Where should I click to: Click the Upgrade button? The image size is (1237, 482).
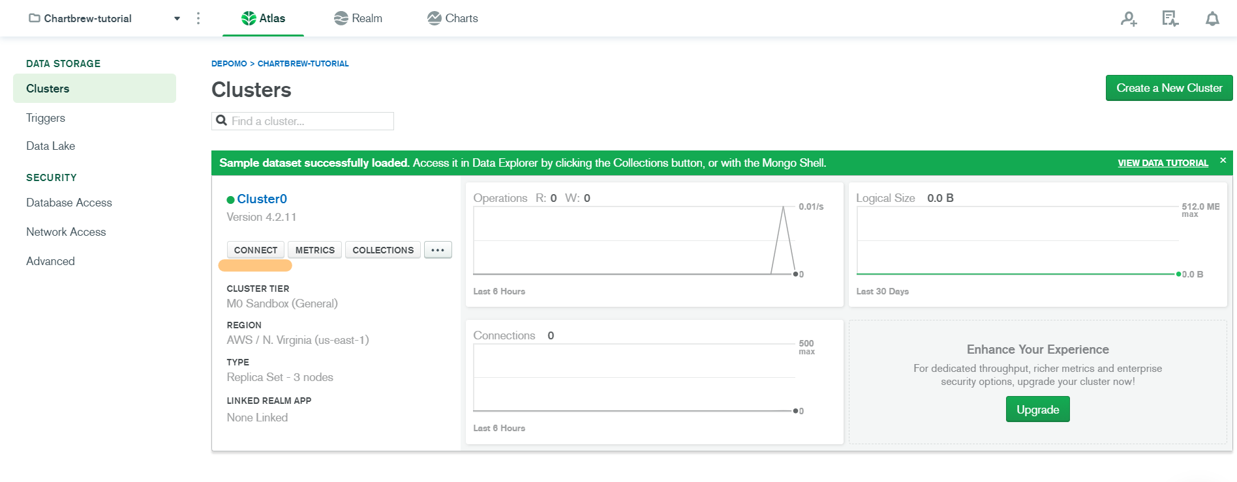(1038, 409)
